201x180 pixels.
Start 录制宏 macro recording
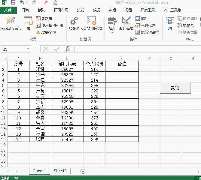(44, 18)
